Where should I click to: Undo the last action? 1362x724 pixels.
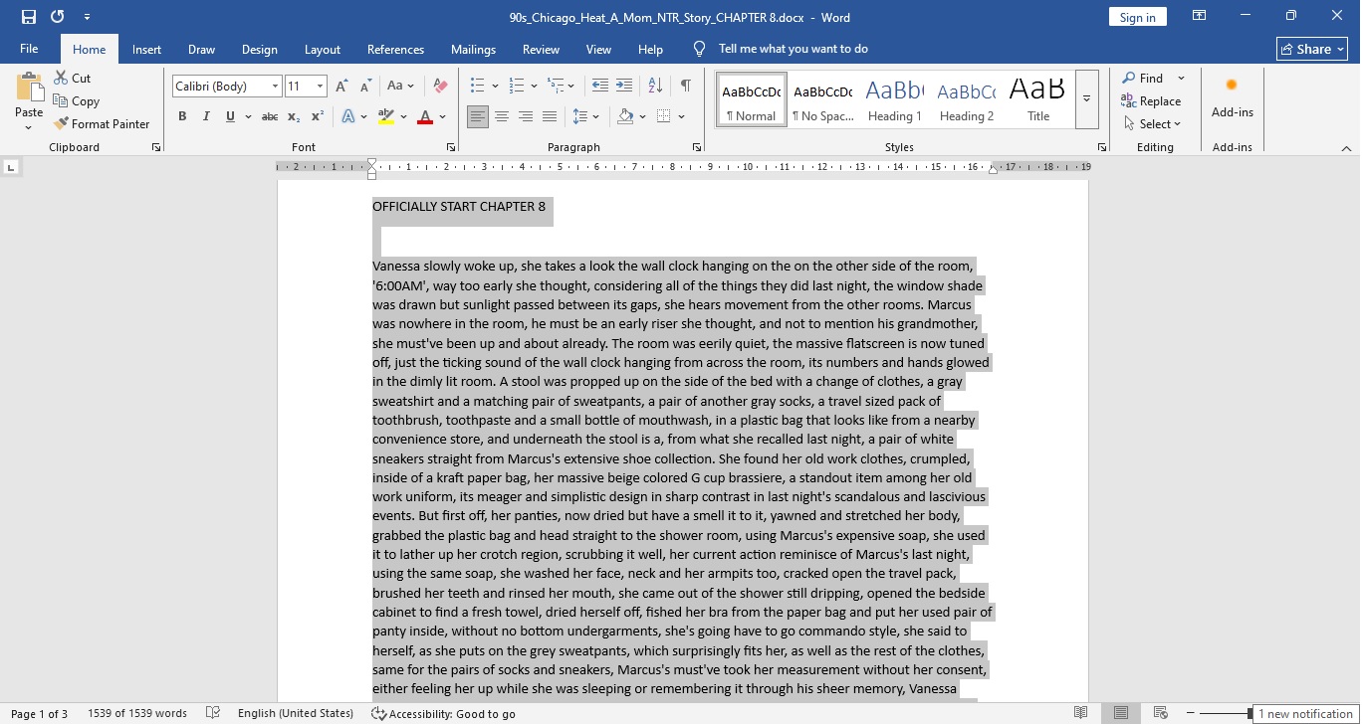tap(57, 17)
